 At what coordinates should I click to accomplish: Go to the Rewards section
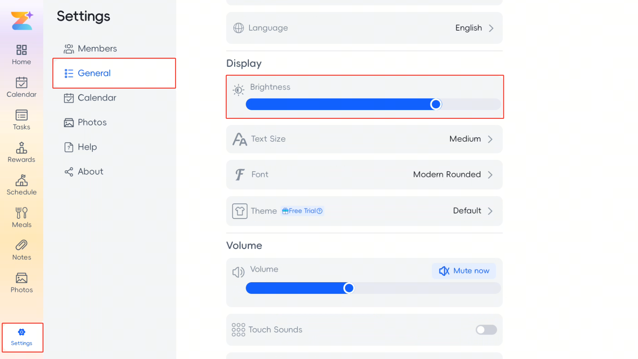click(x=21, y=152)
